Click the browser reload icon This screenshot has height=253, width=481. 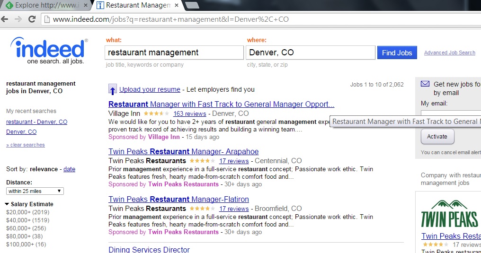[32, 19]
